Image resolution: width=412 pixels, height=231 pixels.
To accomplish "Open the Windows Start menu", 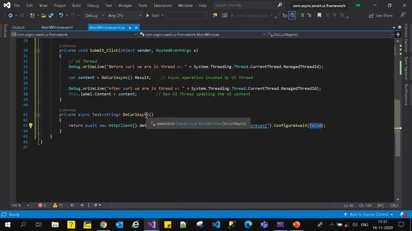I will click(8, 225).
